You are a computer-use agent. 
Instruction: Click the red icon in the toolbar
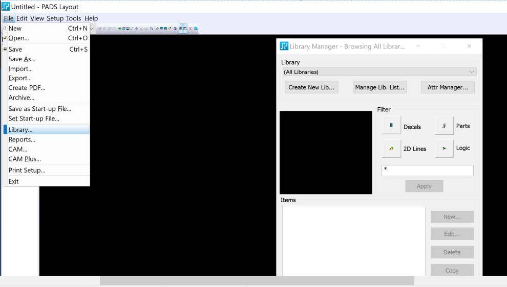[191, 29]
